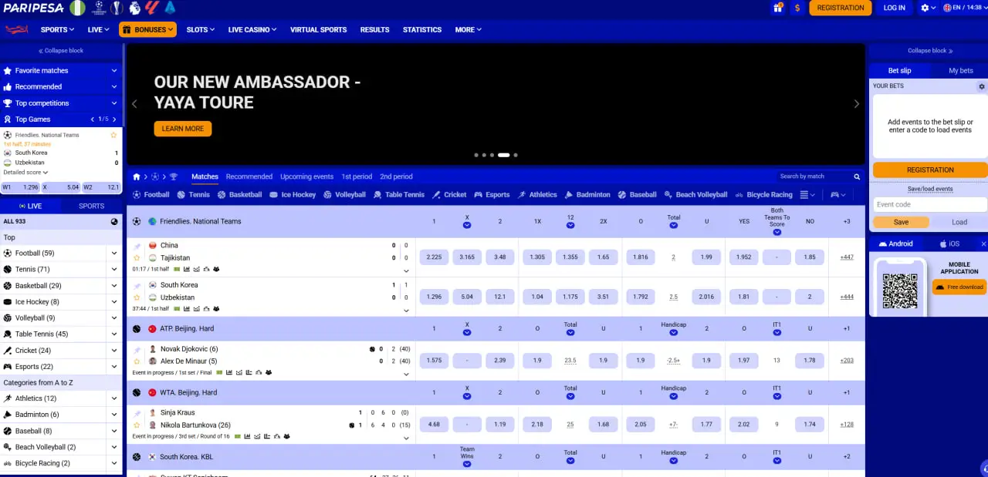
Task: Favorite the South Korea vs Uzbekistan star
Action: [137, 297]
